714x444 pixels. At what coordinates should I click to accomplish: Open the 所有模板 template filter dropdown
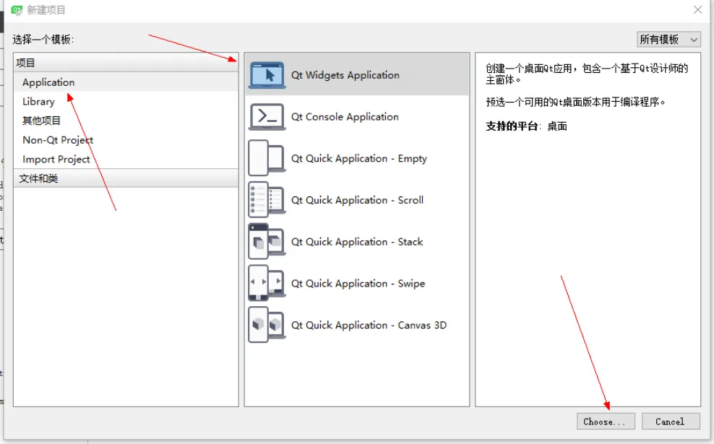(x=668, y=40)
